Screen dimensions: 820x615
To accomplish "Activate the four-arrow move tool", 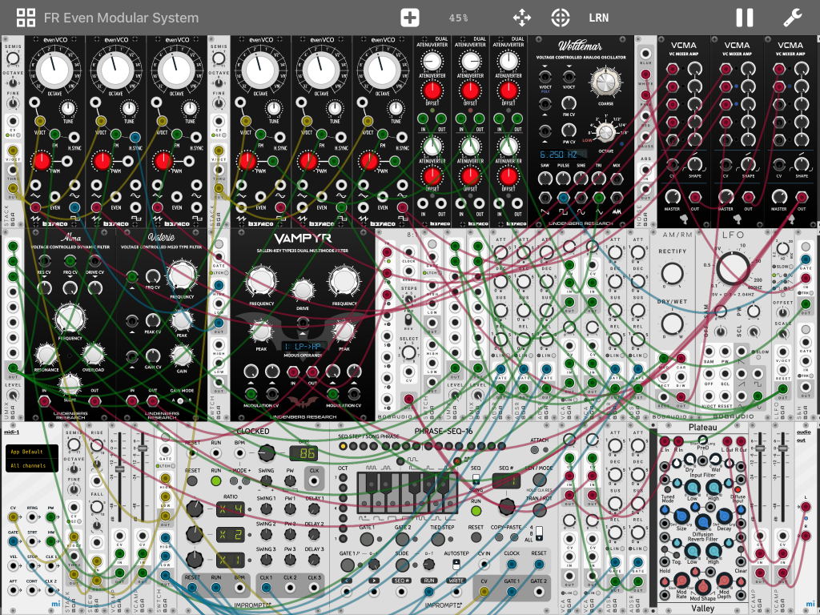I will point(522,18).
